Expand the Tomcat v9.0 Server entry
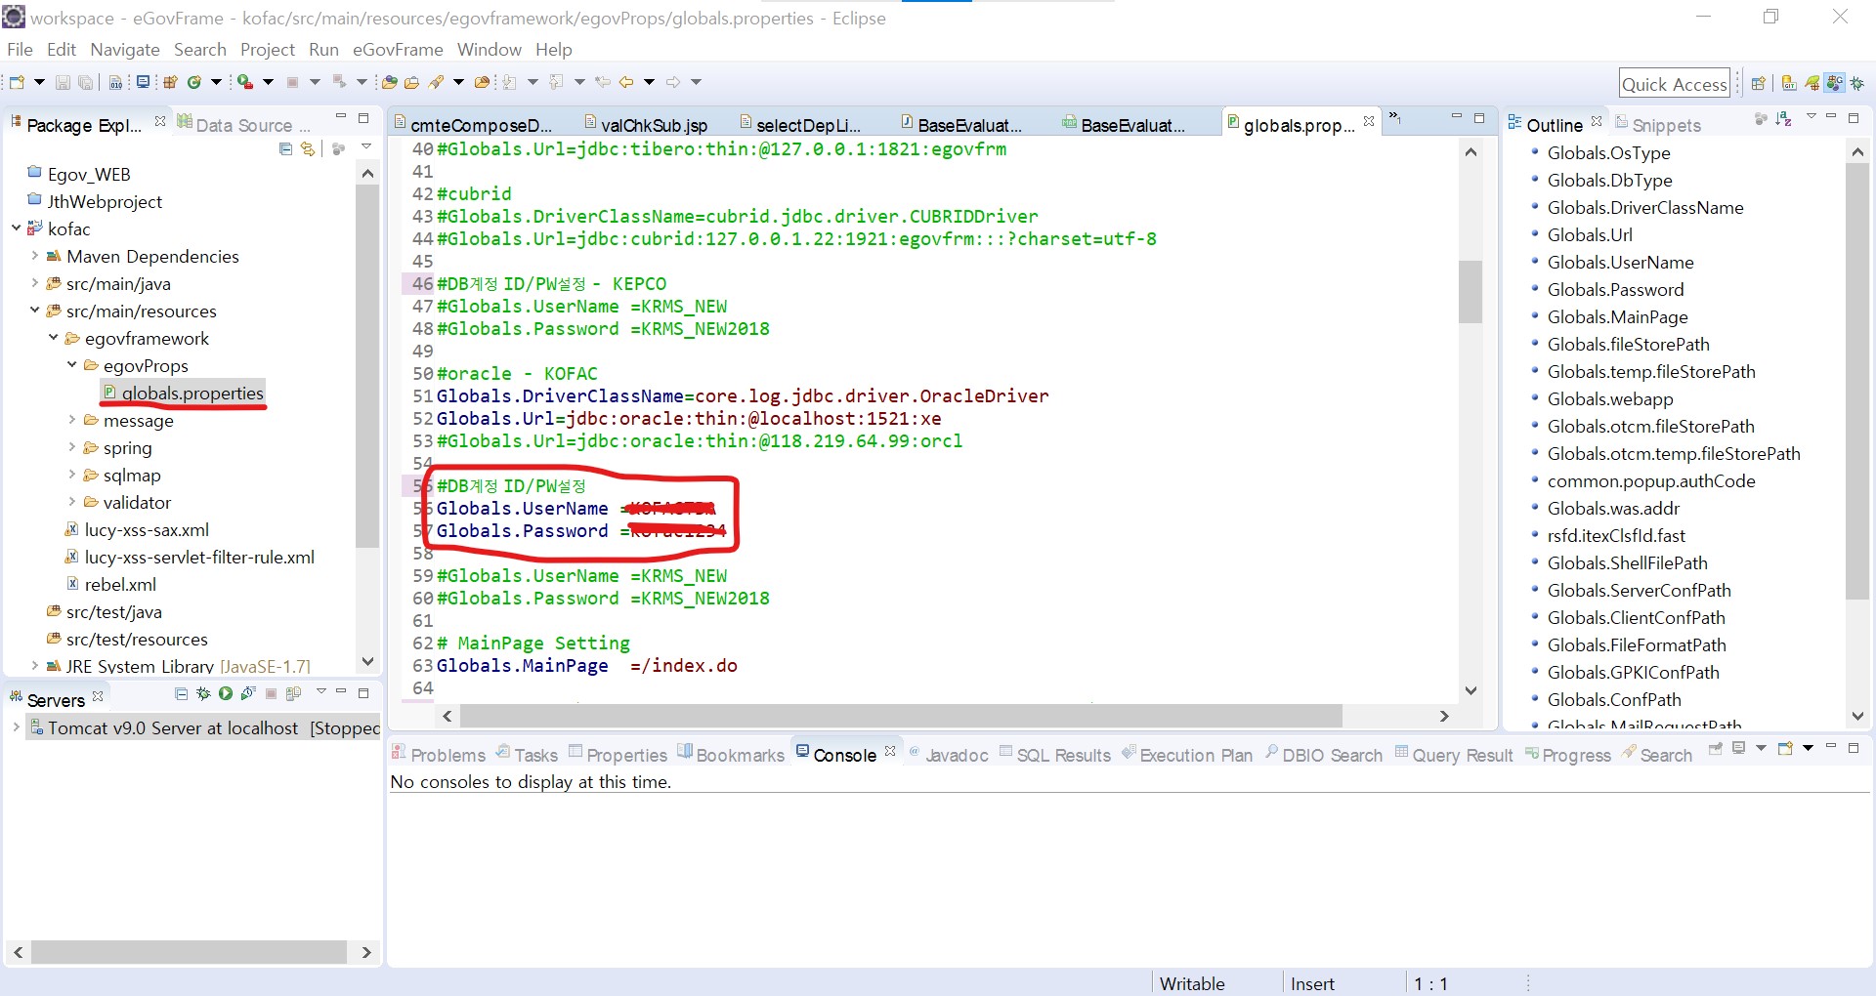Viewport: 1876px width, 996px height. [16, 727]
